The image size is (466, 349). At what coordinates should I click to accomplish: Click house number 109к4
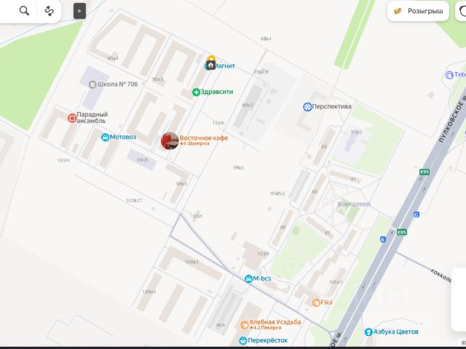click(149, 292)
